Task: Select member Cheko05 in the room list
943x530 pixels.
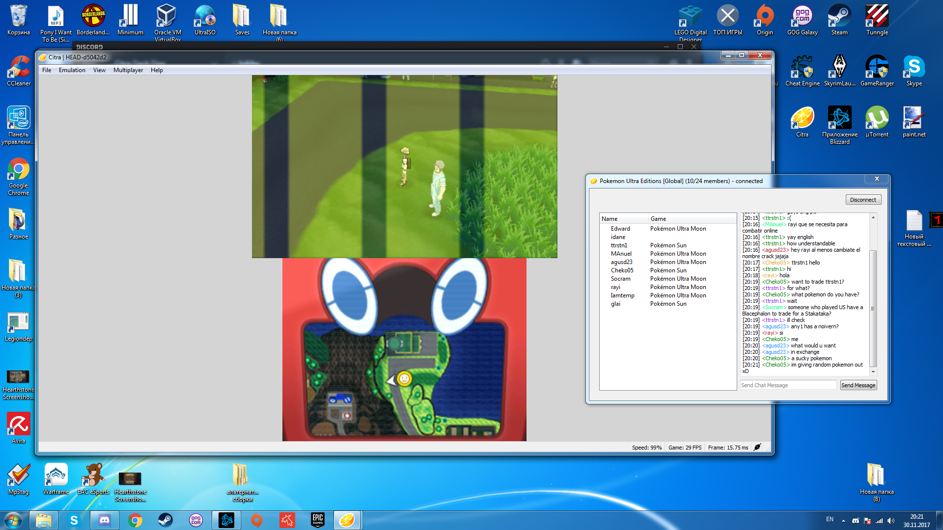Action: click(668, 270)
